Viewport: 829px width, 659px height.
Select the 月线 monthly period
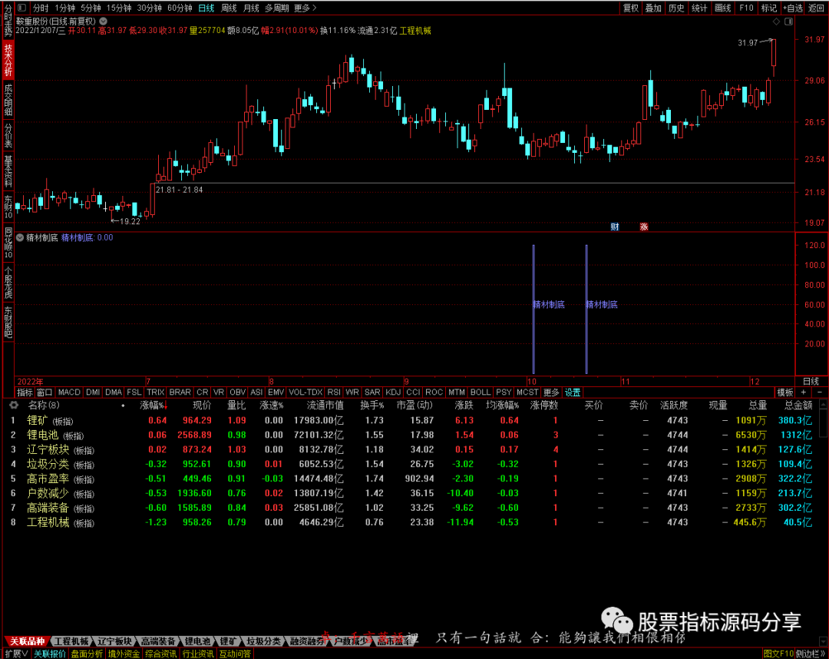251,8
